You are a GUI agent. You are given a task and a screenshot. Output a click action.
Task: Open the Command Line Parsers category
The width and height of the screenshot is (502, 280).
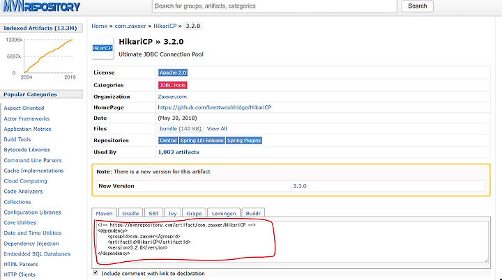point(33,160)
